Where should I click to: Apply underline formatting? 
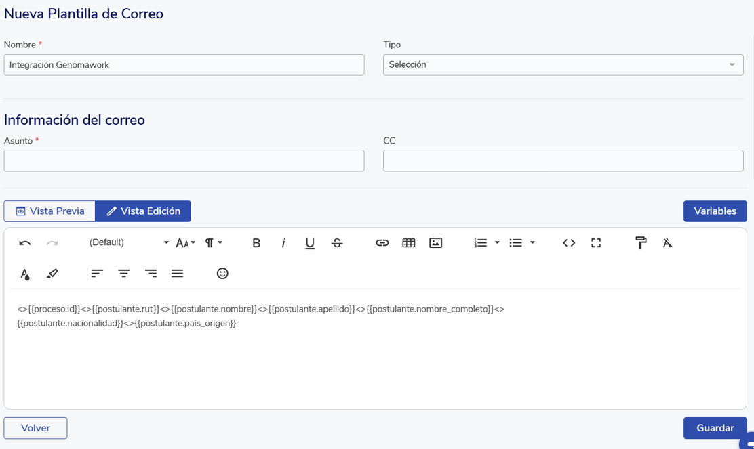(x=310, y=243)
